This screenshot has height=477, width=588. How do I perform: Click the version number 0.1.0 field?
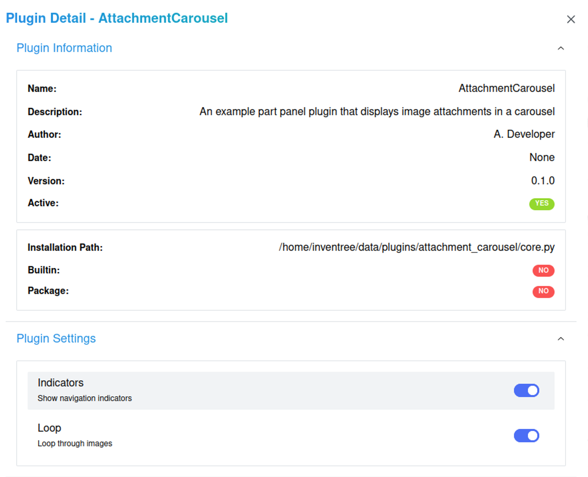(x=542, y=180)
